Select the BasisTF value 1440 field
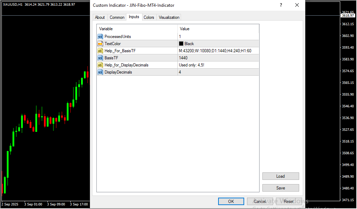Viewport: 357px width, 209px height. (218, 58)
